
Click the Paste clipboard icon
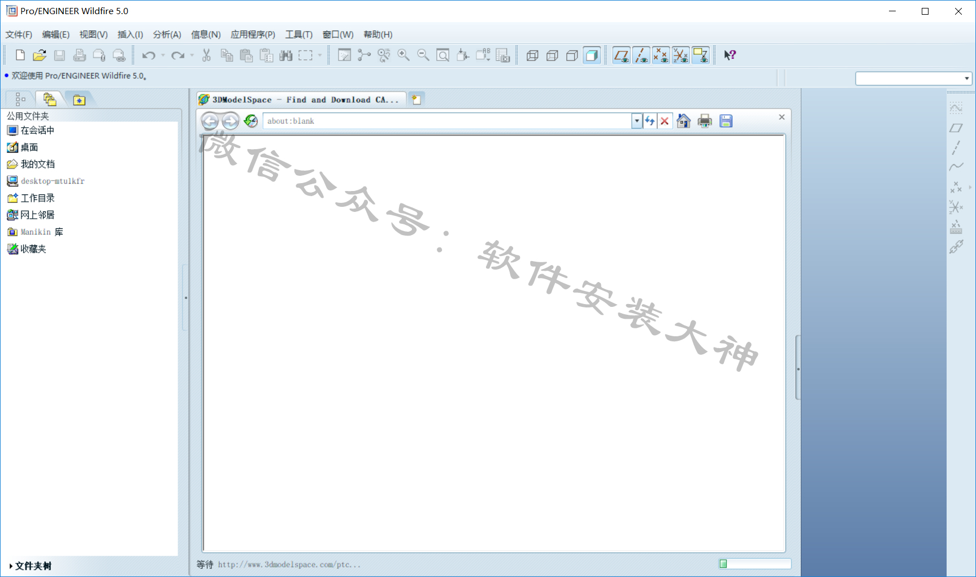[x=246, y=55]
